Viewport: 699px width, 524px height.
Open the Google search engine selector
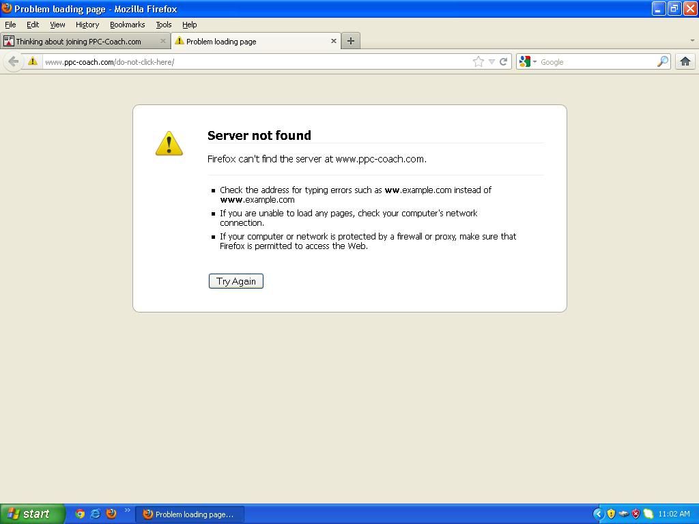tap(528, 61)
